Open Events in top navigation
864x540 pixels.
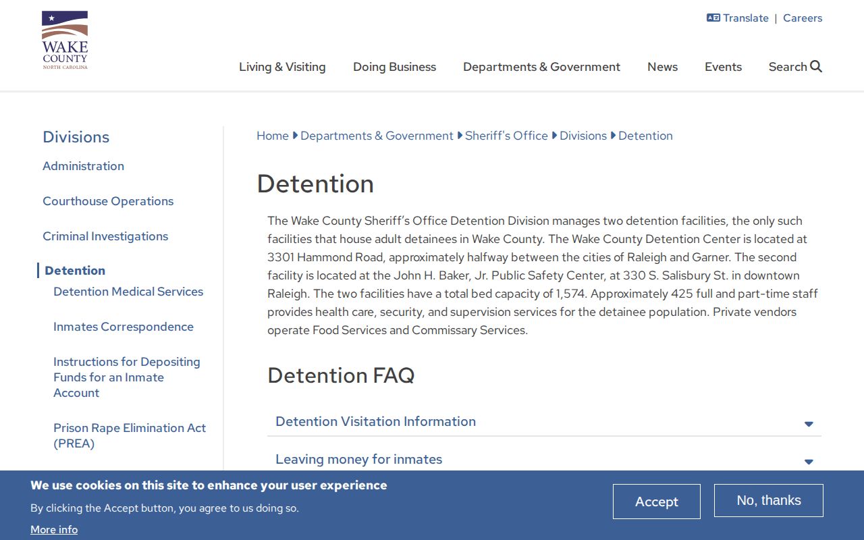[x=723, y=67]
